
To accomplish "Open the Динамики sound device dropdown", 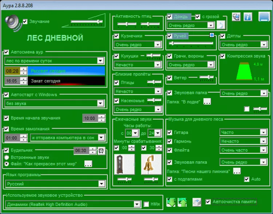I will 73,204.
